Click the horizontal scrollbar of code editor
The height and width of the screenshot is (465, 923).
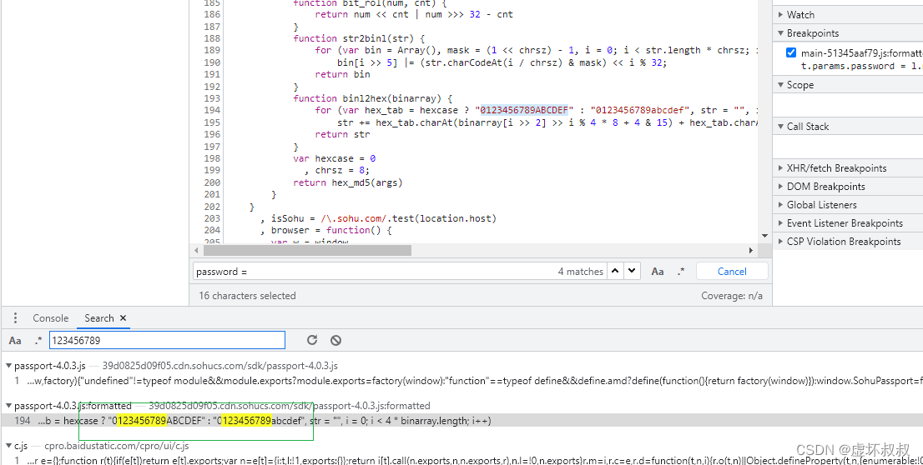click(x=306, y=251)
